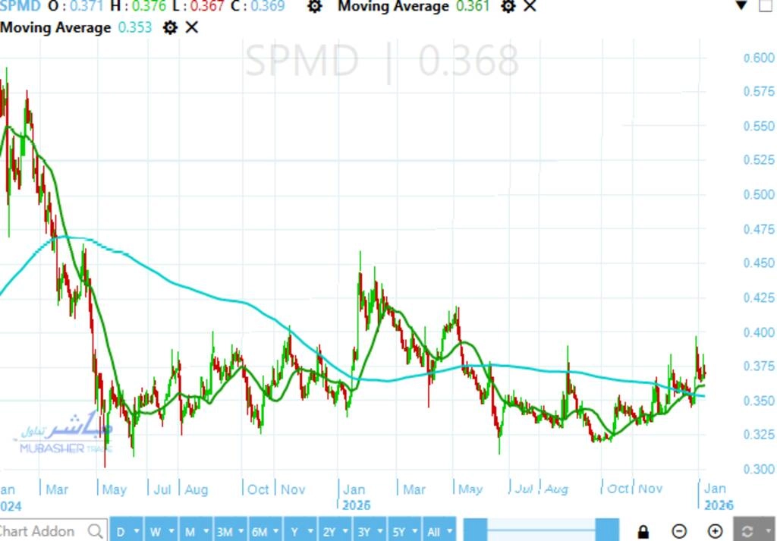Toggle the chart lock icon
The width and height of the screenshot is (777, 541).
click(643, 531)
